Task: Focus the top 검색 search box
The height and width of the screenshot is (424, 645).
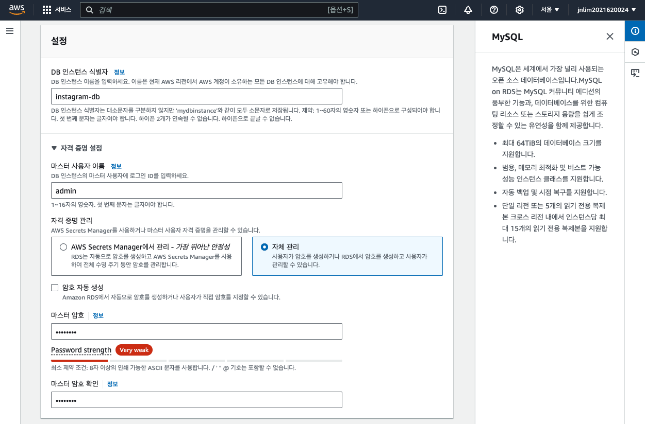Action: (x=219, y=10)
